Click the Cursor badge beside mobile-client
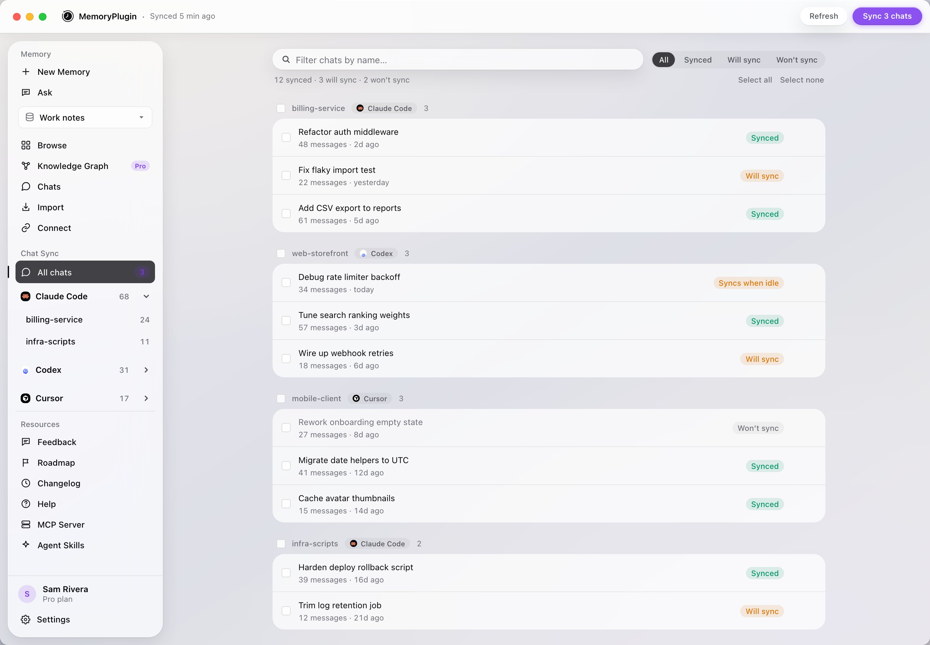The width and height of the screenshot is (930, 645). point(369,399)
